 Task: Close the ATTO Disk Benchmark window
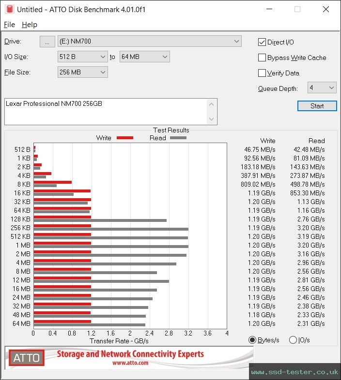325,9
